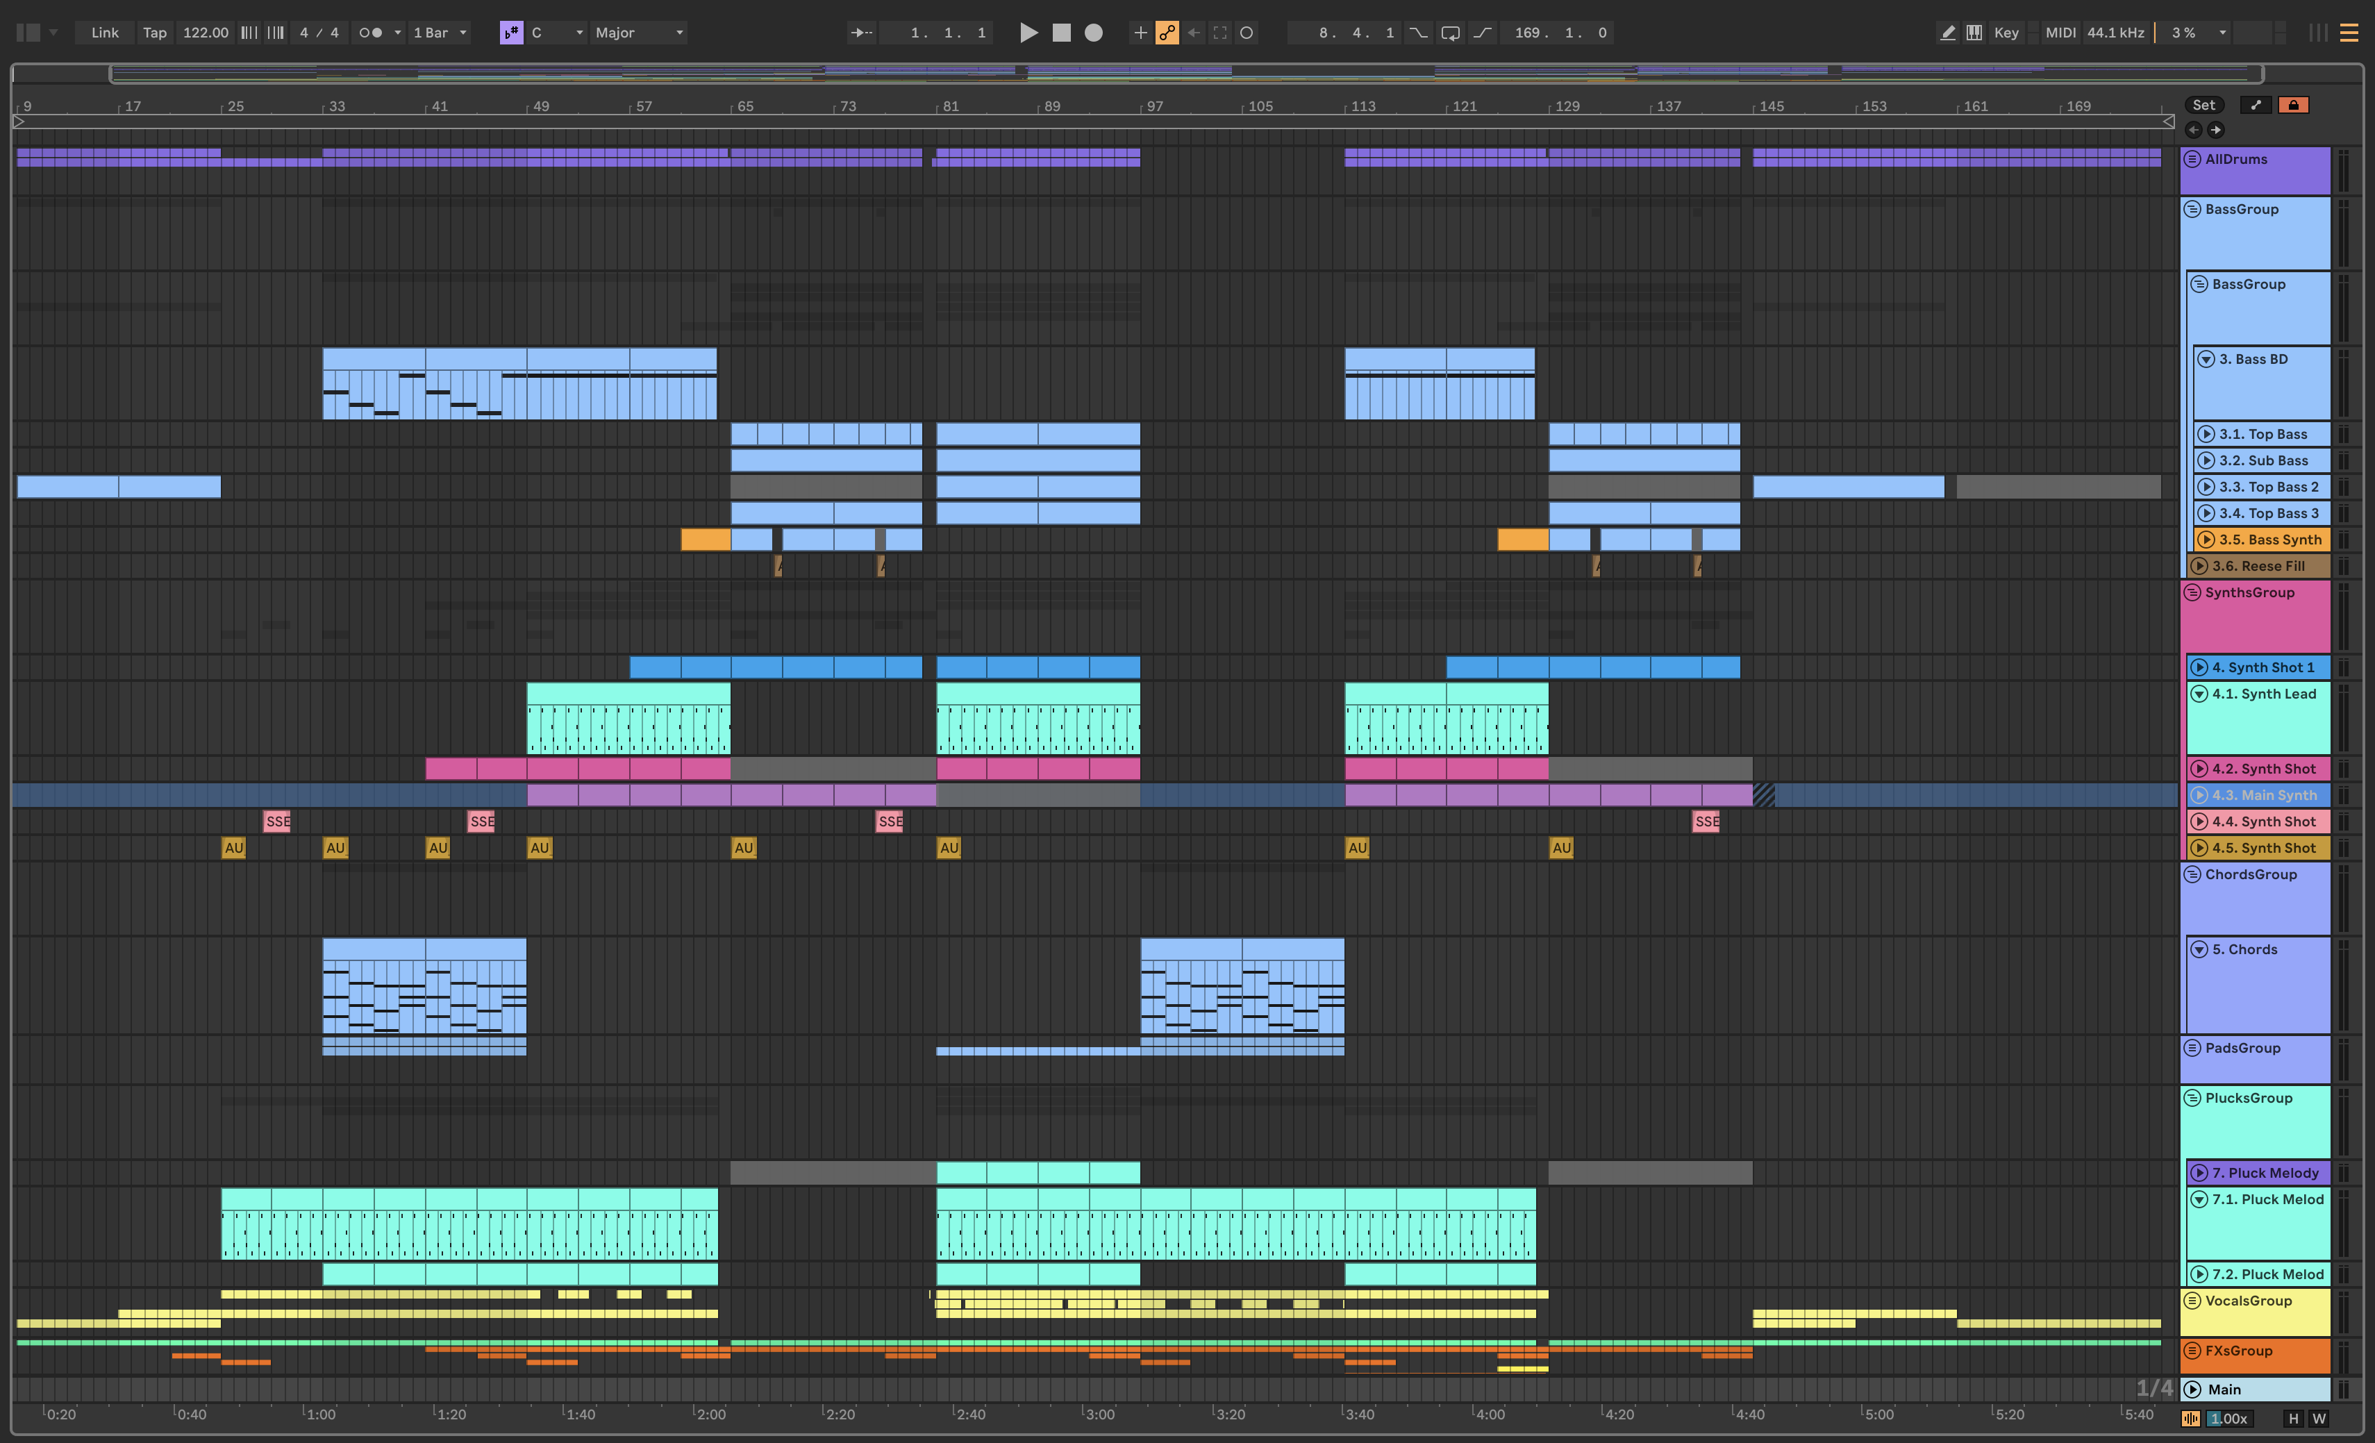Unfold the PadsGroup track
This screenshot has height=1443, width=2375.
2192,1048
